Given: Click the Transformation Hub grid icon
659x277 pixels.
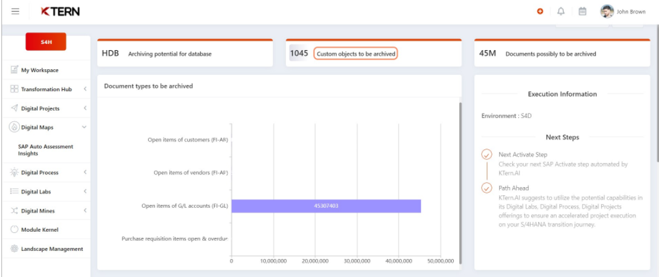Looking at the screenshot, I should click(14, 89).
